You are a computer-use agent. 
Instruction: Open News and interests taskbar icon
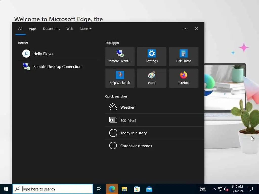[203, 189]
